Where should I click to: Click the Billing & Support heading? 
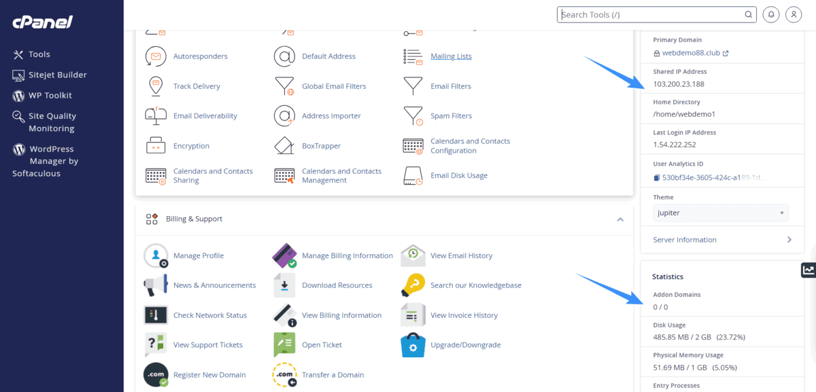pyautogui.click(x=194, y=219)
